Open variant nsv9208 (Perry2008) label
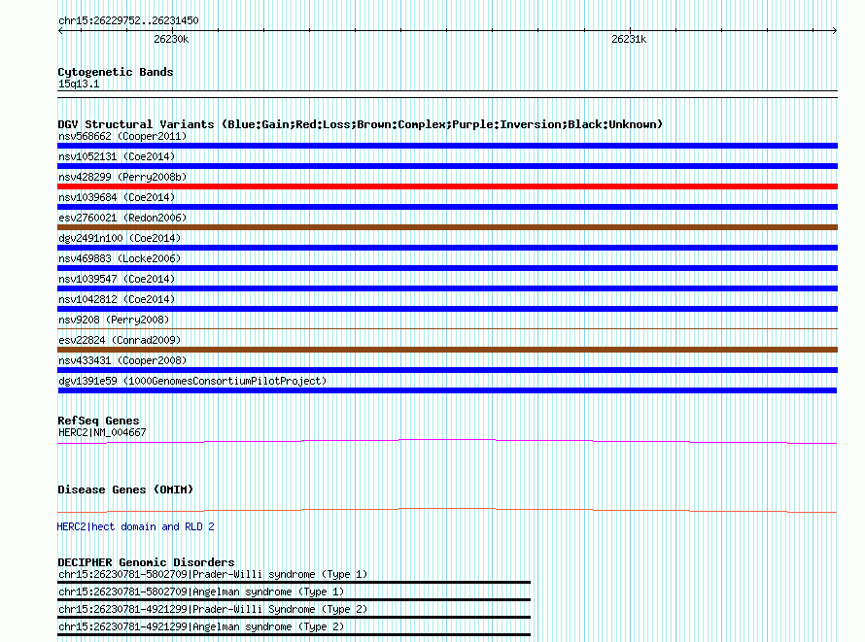865x642 pixels. click(114, 320)
